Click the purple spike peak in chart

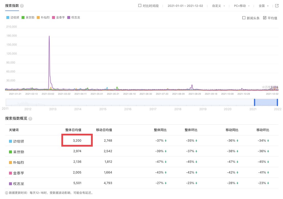[x=49, y=36]
